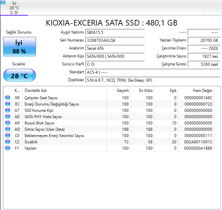
Task: Click the Çalıştırılma Sayısı value 1827 kez
Action: pyautogui.click(x=204, y=56)
